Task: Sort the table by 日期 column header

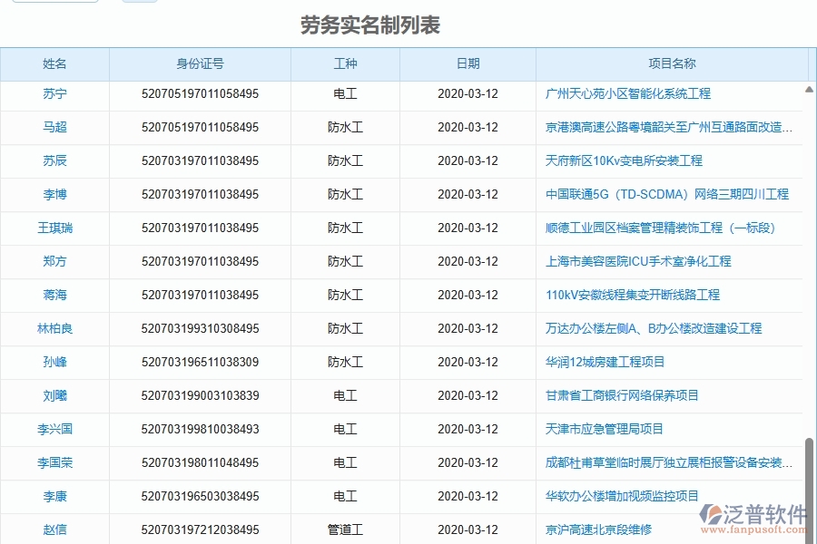Action: [467, 63]
